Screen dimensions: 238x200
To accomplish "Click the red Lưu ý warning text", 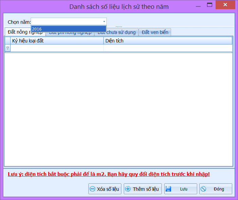I will click(x=109, y=174).
